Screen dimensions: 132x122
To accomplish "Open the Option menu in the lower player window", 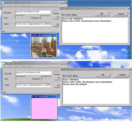I will tap(24, 66).
